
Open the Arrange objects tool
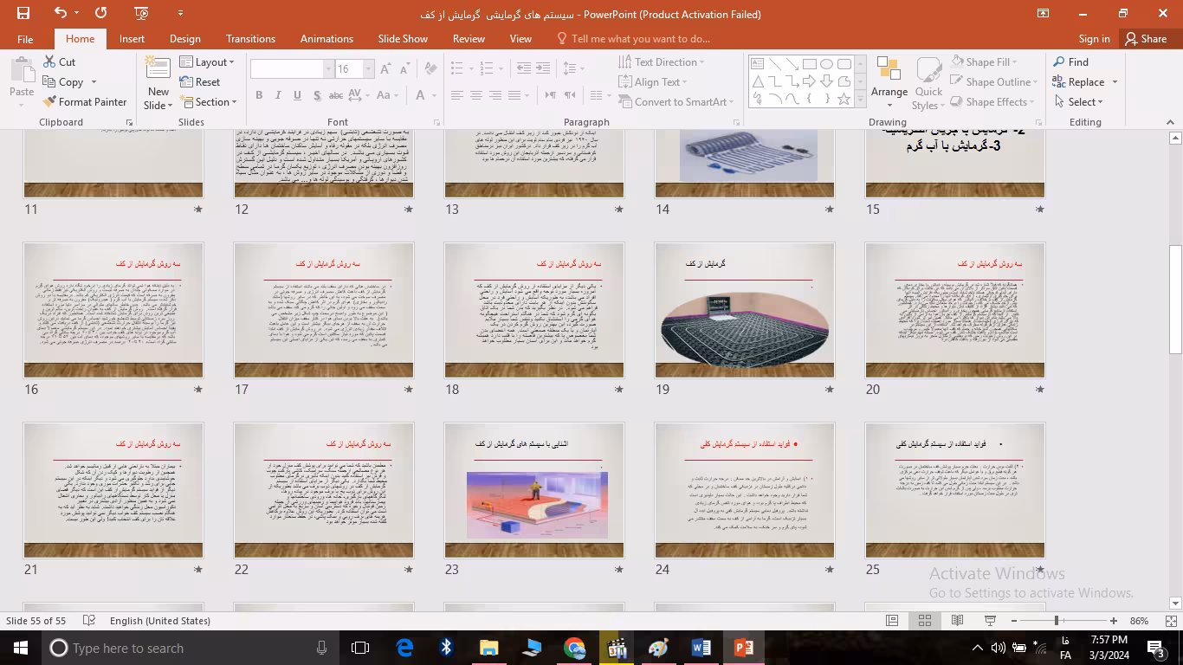tap(889, 83)
